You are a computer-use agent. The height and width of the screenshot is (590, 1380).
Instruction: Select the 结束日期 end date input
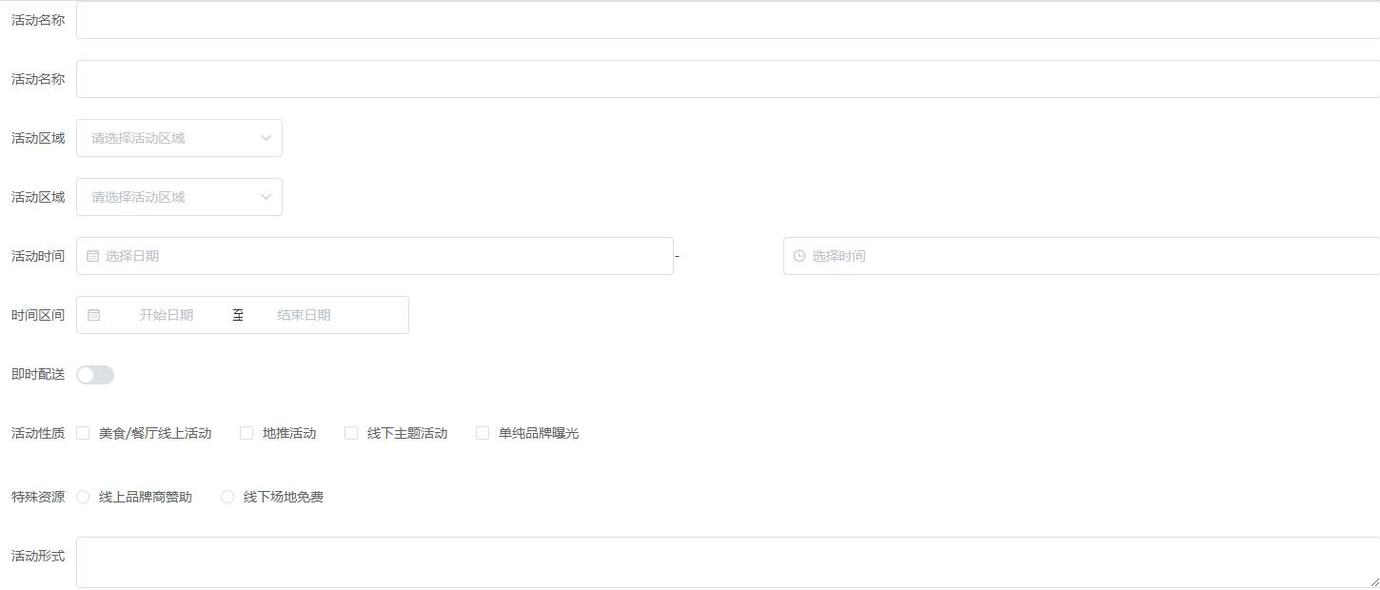coord(304,315)
